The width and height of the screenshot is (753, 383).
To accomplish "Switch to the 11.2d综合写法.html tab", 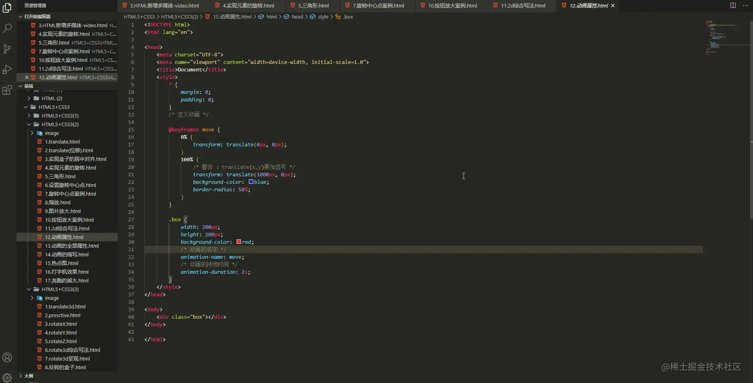I will [522, 5].
